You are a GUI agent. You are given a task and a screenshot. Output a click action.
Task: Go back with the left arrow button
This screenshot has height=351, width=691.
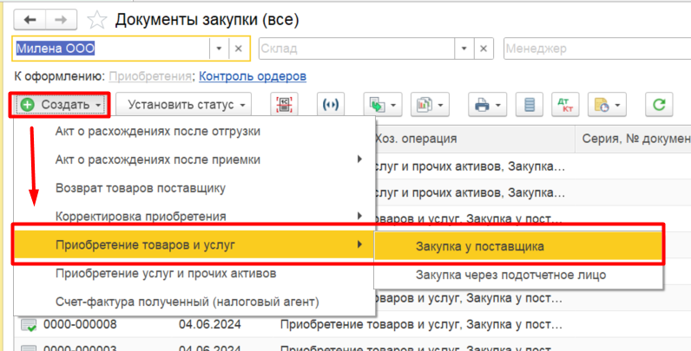click(x=30, y=20)
